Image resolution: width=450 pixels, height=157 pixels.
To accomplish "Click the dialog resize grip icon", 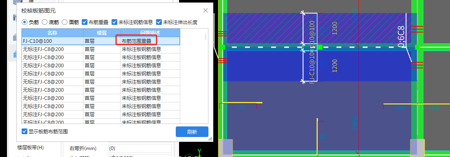I will [x=210, y=139].
